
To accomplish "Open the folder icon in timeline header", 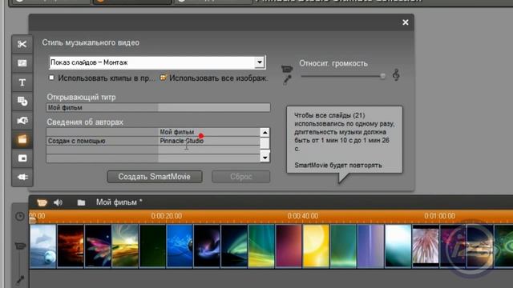I will tap(81, 202).
